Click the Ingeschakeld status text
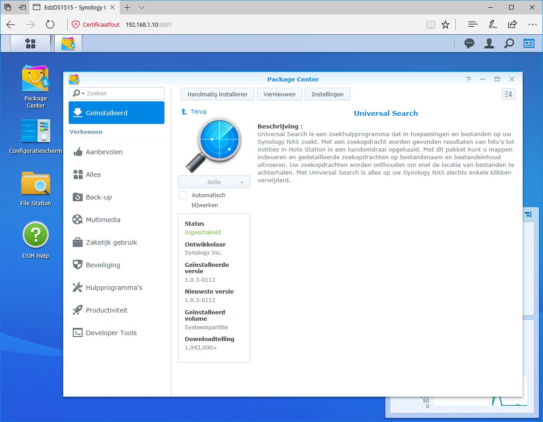 (x=202, y=232)
